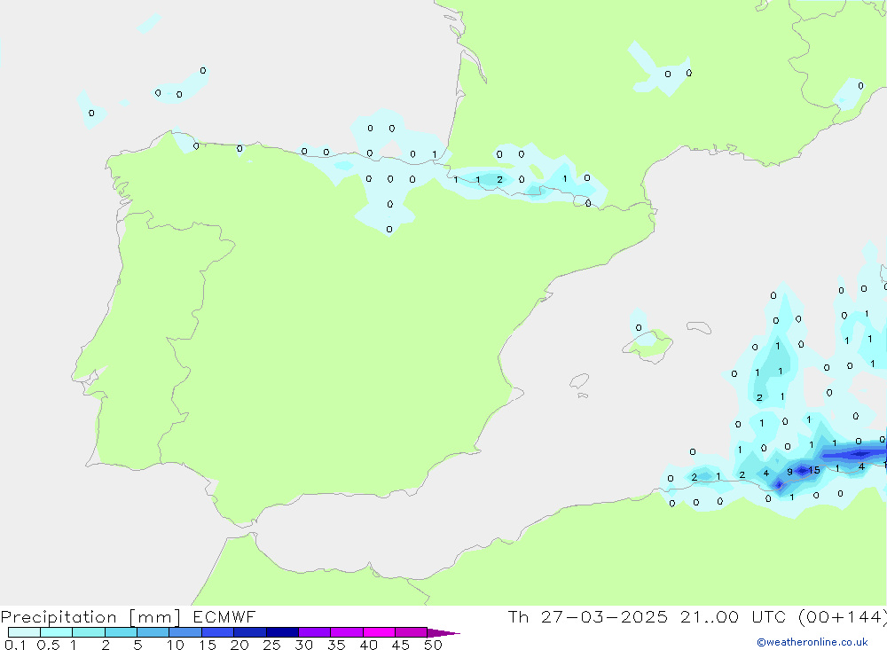Click the 35–40 mm purple legend swatch

click(347, 632)
